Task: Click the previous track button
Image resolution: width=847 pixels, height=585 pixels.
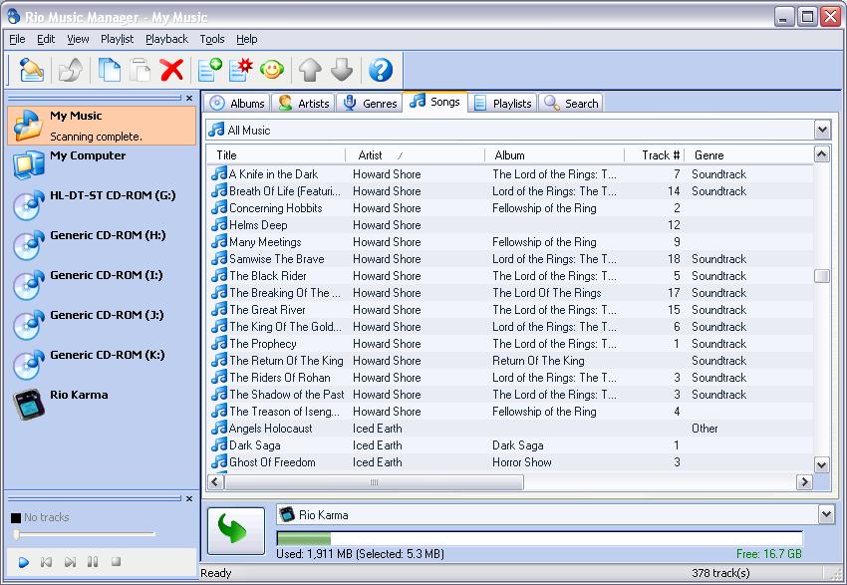Action: [47, 562]
